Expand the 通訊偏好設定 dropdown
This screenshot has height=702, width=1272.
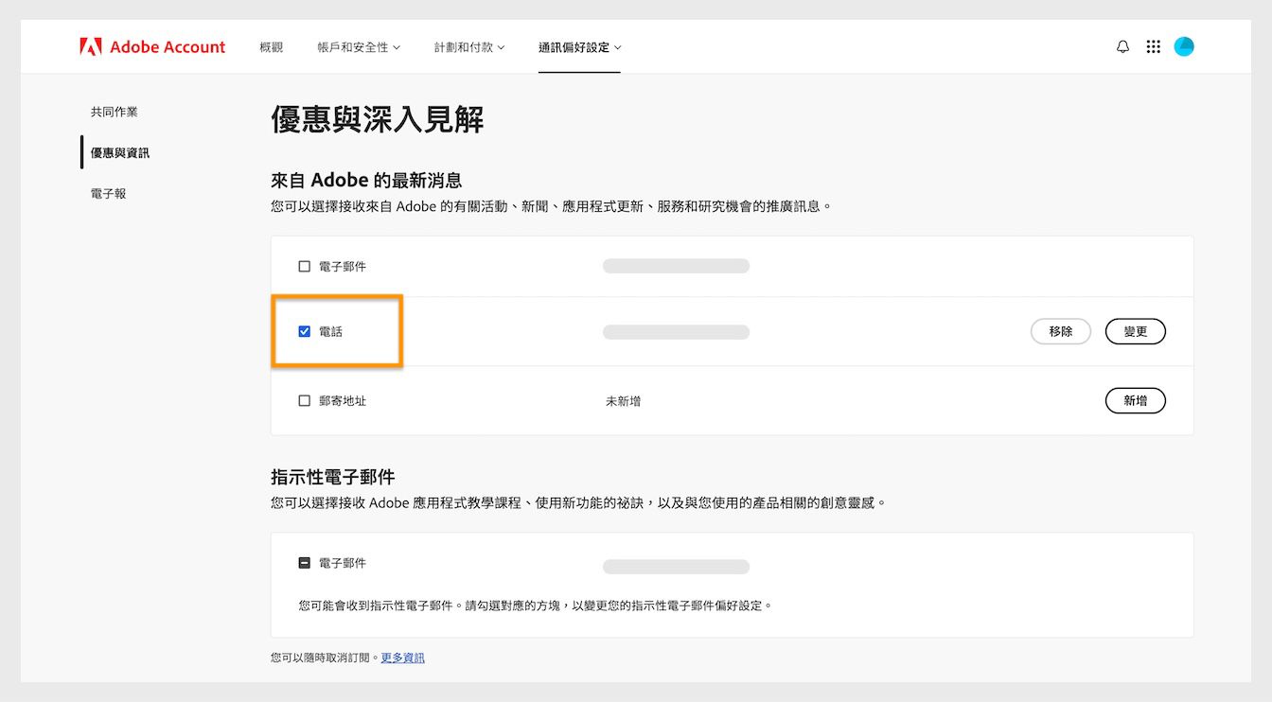point(578,46)
